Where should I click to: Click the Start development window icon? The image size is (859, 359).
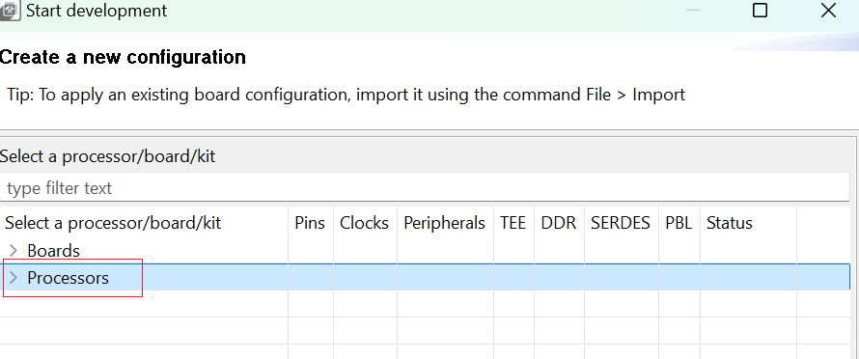click(x=10, y=11)
